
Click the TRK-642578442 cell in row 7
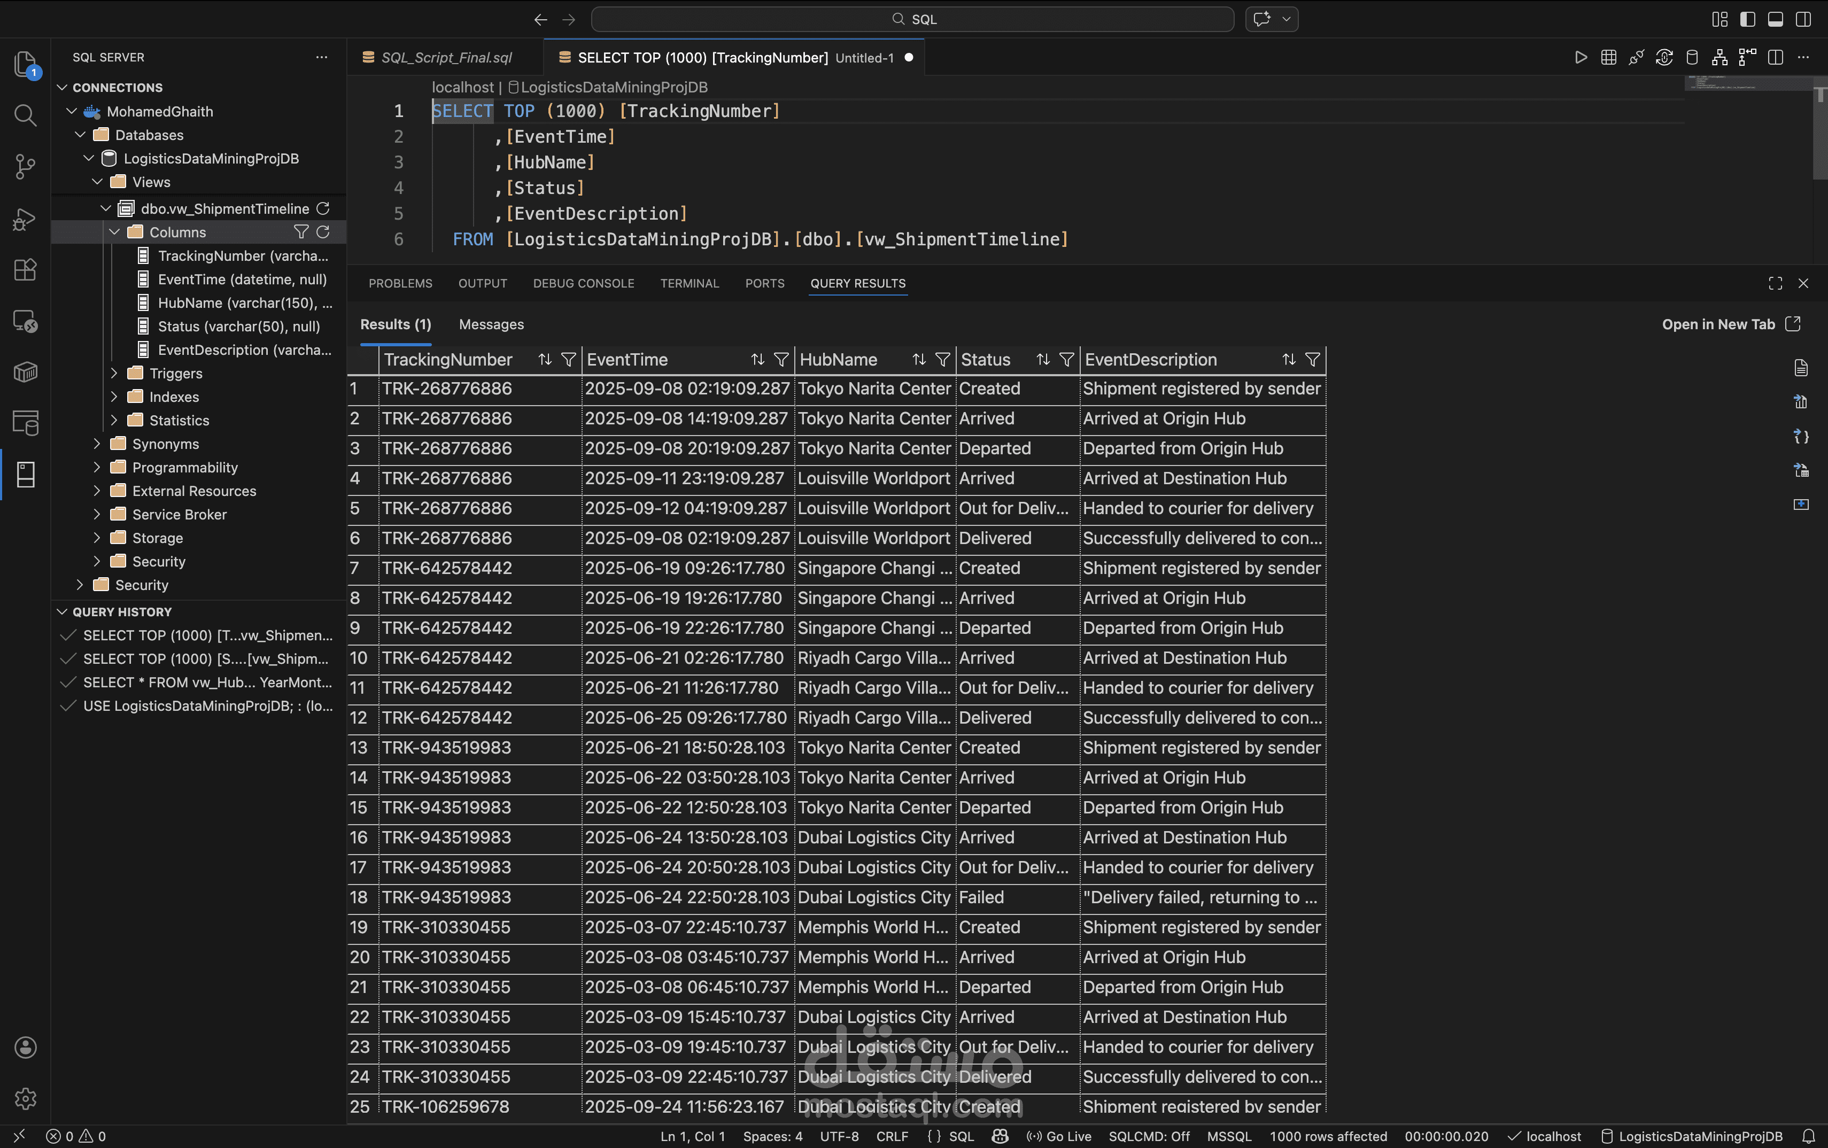pos(481,569)
